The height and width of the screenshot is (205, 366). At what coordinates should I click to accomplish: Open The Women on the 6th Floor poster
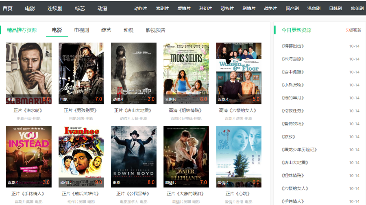coord(239,73)
